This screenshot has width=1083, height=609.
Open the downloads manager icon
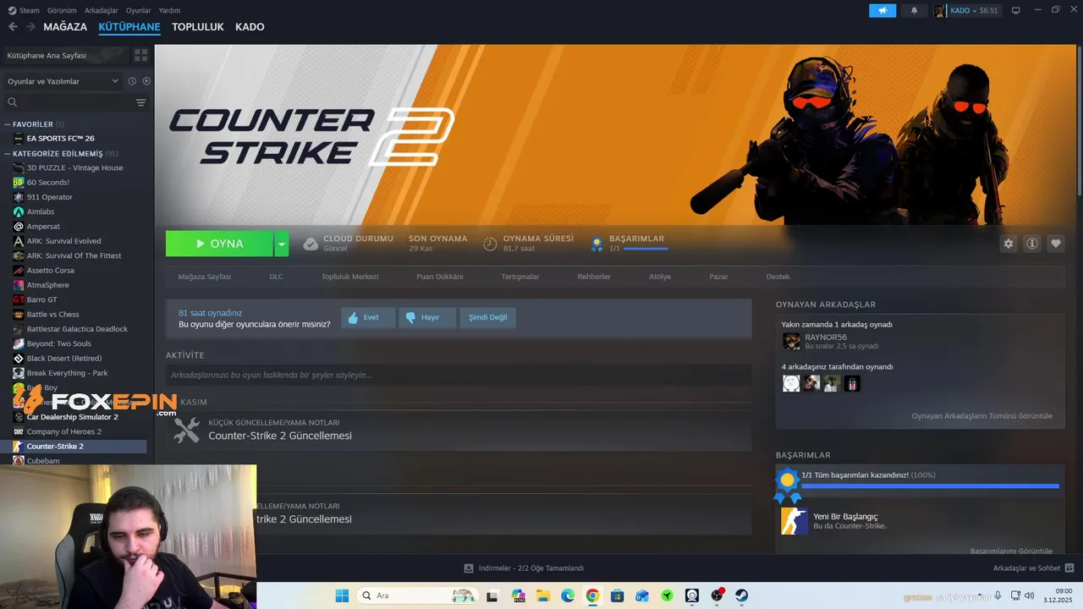469,568
